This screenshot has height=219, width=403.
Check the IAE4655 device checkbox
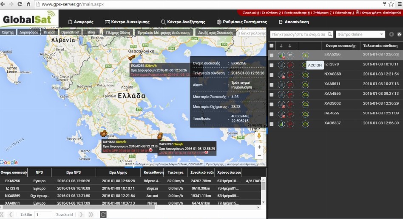click(x=271, y=114)
